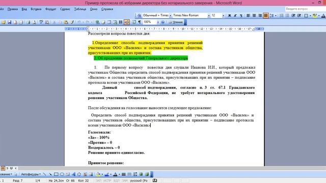Viewport: 326px width, 183px height.
Task: Activate the Format Painter brush icon
Action: click(x=72, y=22)
